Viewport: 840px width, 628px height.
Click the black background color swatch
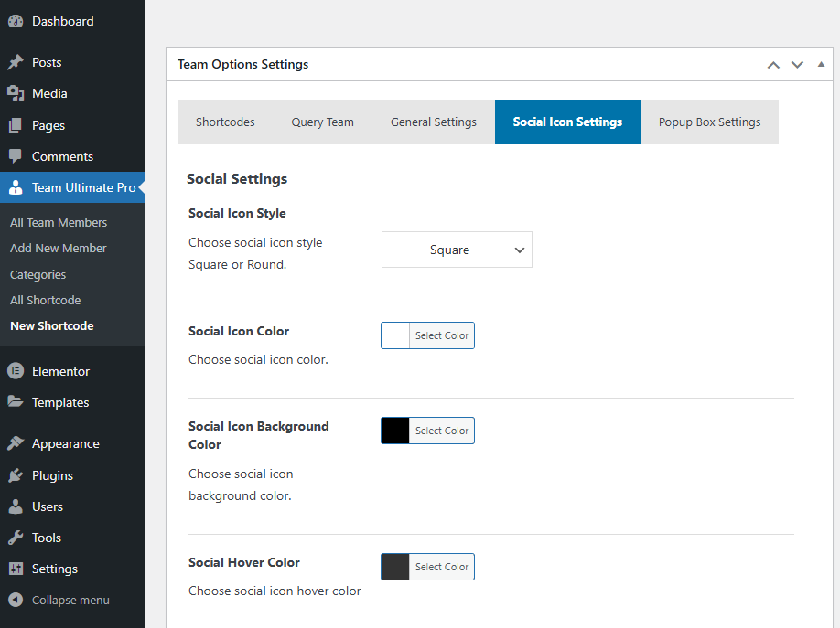(395, 431)
